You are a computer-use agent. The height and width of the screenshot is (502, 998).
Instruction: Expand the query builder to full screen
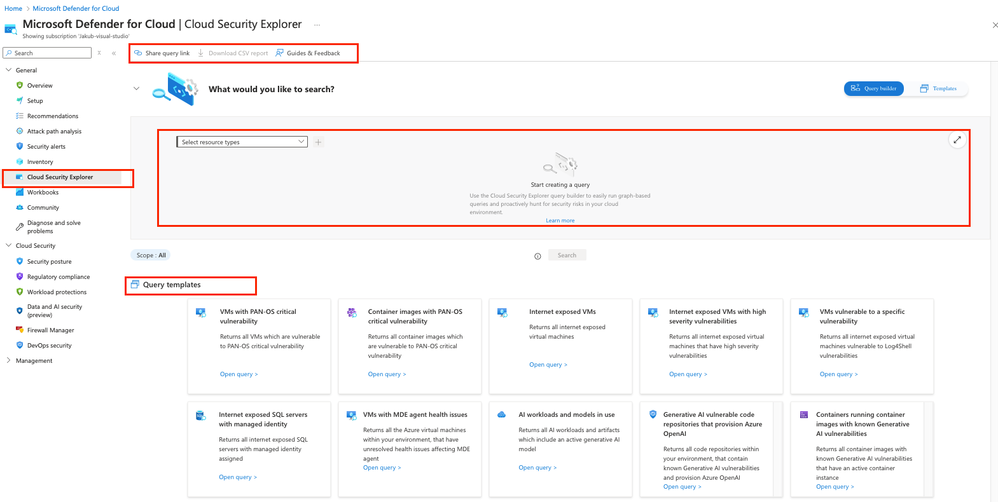tap(957, 140)
